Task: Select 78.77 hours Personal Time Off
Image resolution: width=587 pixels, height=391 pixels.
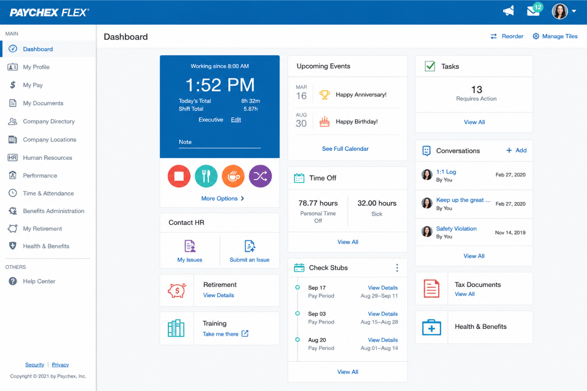Action: pyautogui.click(x=318, y=212)
